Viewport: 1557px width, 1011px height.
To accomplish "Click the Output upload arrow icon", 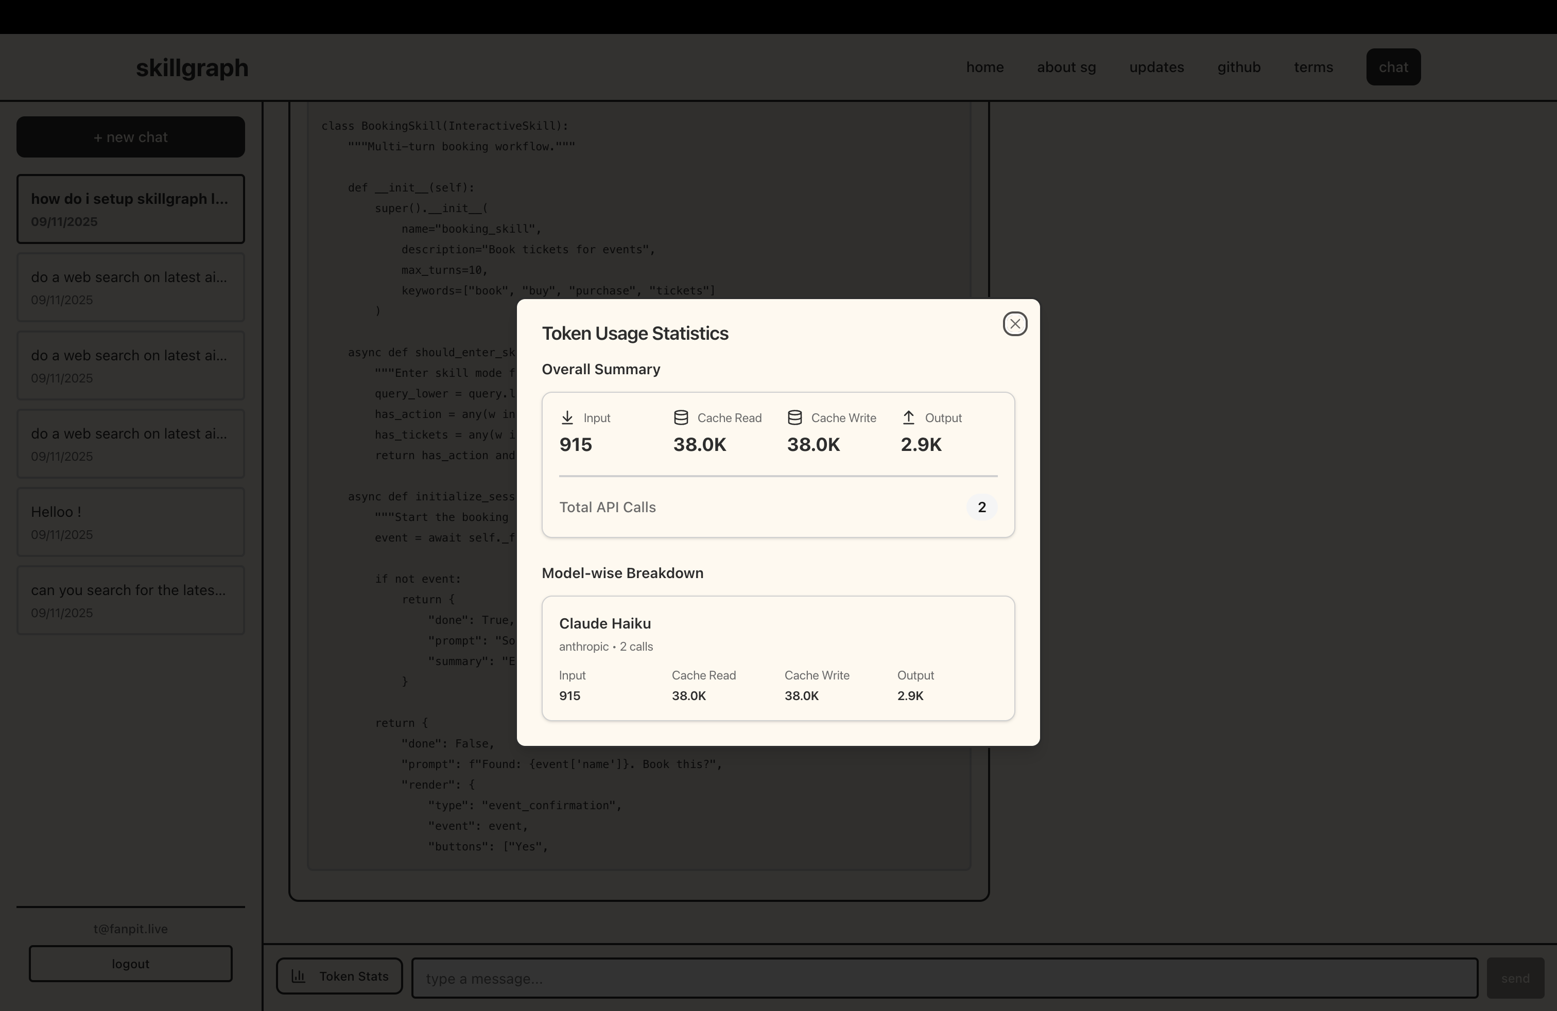I will (909, 418).
